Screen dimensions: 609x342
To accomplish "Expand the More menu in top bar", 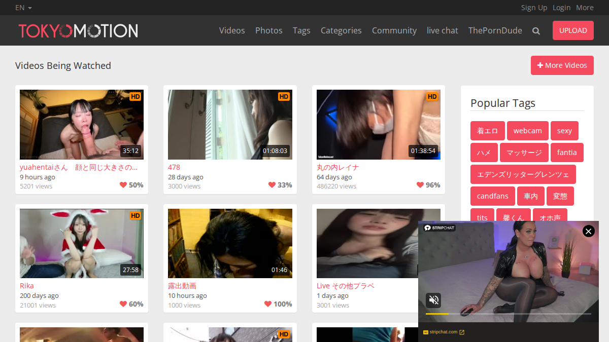I will 585,8.
